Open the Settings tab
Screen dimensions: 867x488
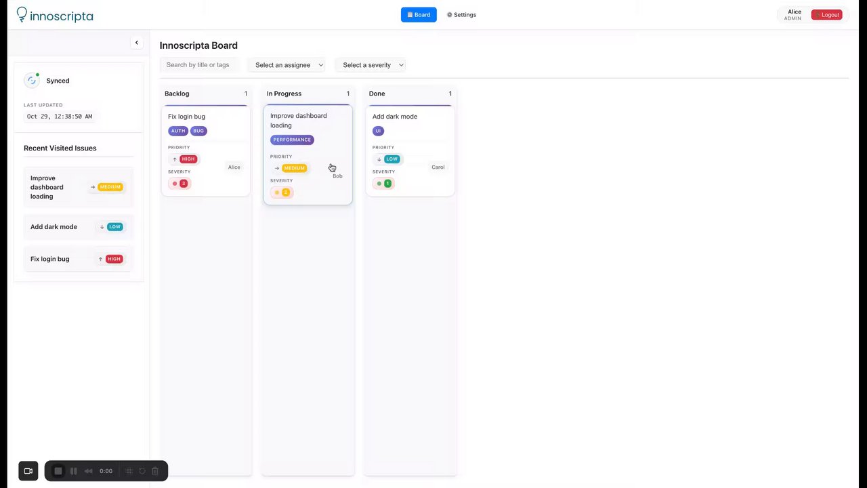click(461, 15)
